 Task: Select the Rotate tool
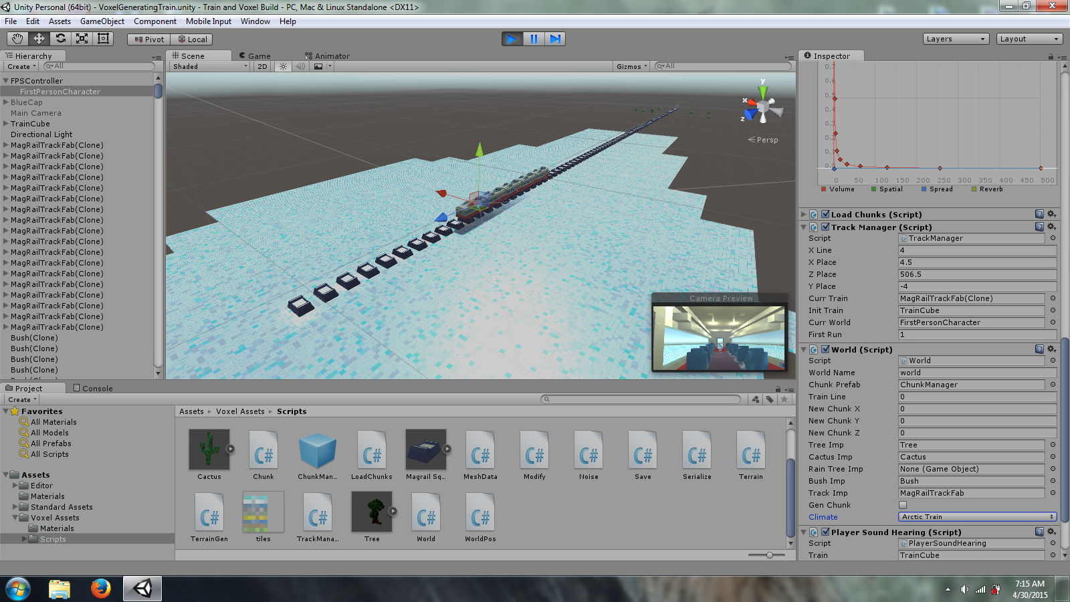point(61,39)
